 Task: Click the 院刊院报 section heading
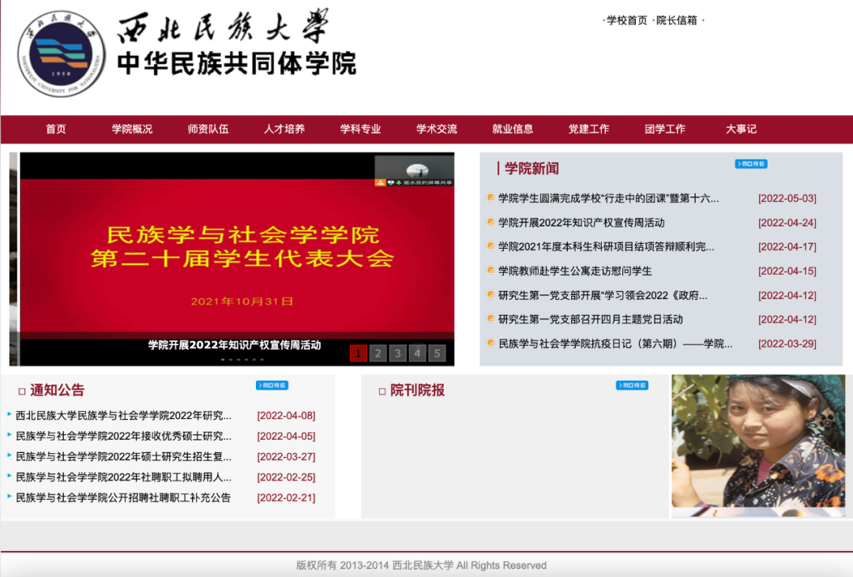point(417,390)
